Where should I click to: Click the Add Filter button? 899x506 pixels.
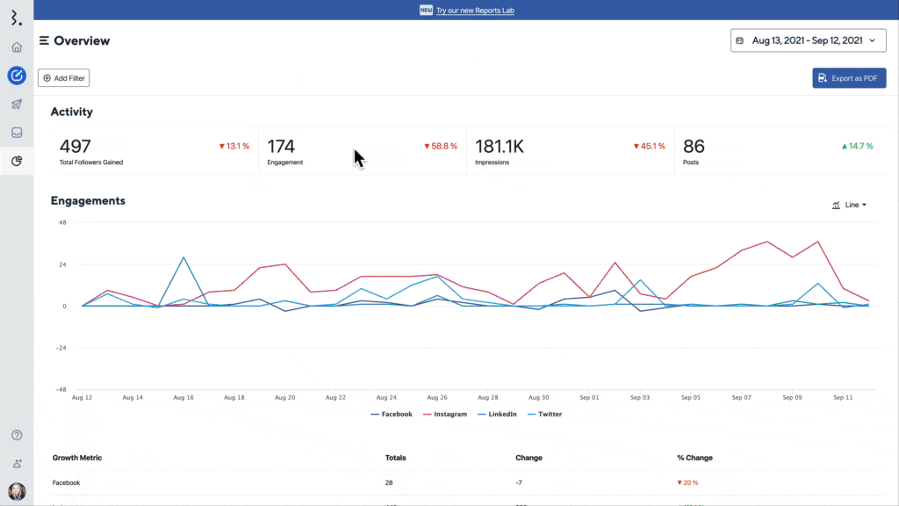point(63,78)
